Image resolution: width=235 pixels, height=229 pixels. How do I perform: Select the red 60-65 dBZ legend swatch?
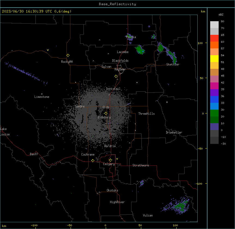pos(214,38)
